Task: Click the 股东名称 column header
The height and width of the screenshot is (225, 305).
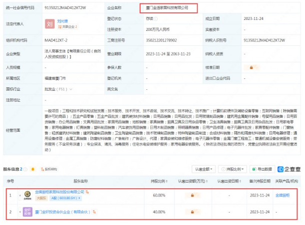Action: point(81,181)
